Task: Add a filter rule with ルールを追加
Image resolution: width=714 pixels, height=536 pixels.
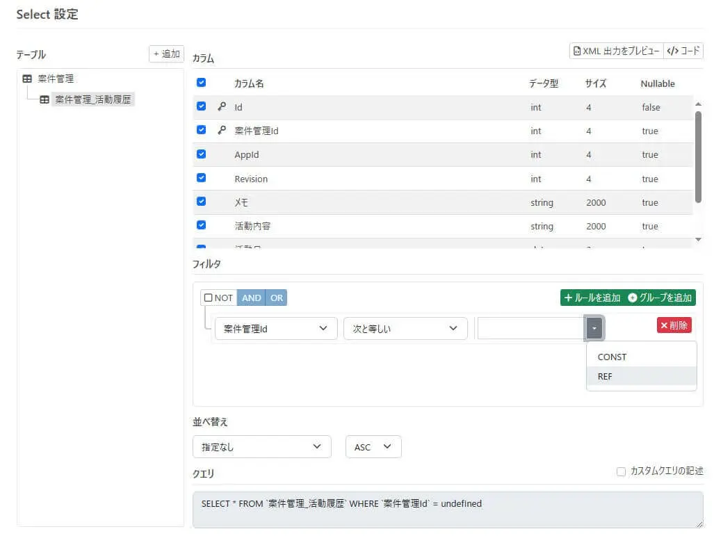Action: click(x=592, y=298)
